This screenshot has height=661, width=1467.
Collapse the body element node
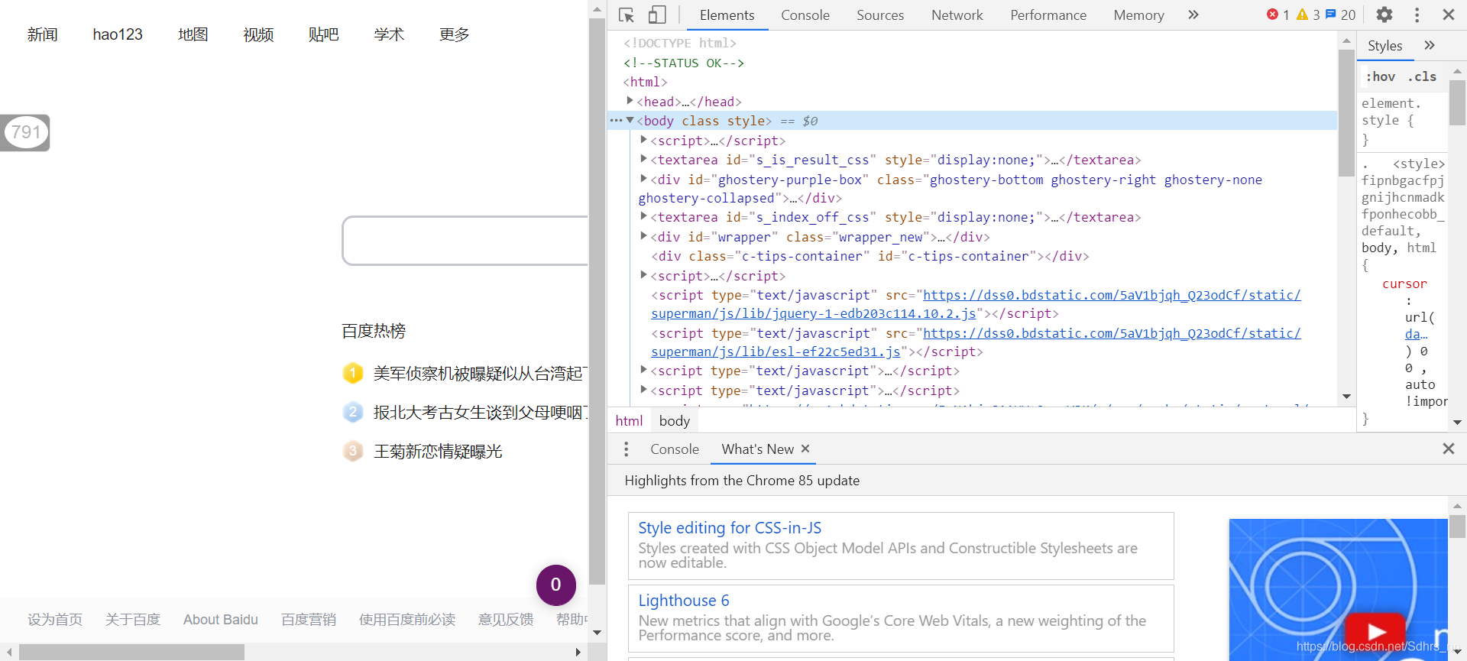[630, 120]
